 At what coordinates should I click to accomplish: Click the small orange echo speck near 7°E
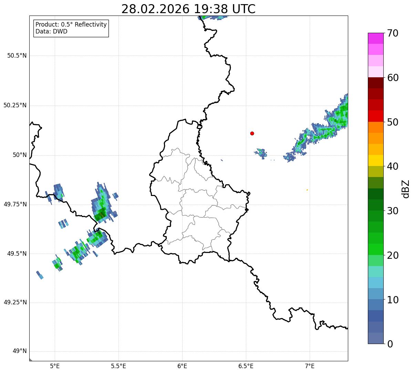coord(307,190)
